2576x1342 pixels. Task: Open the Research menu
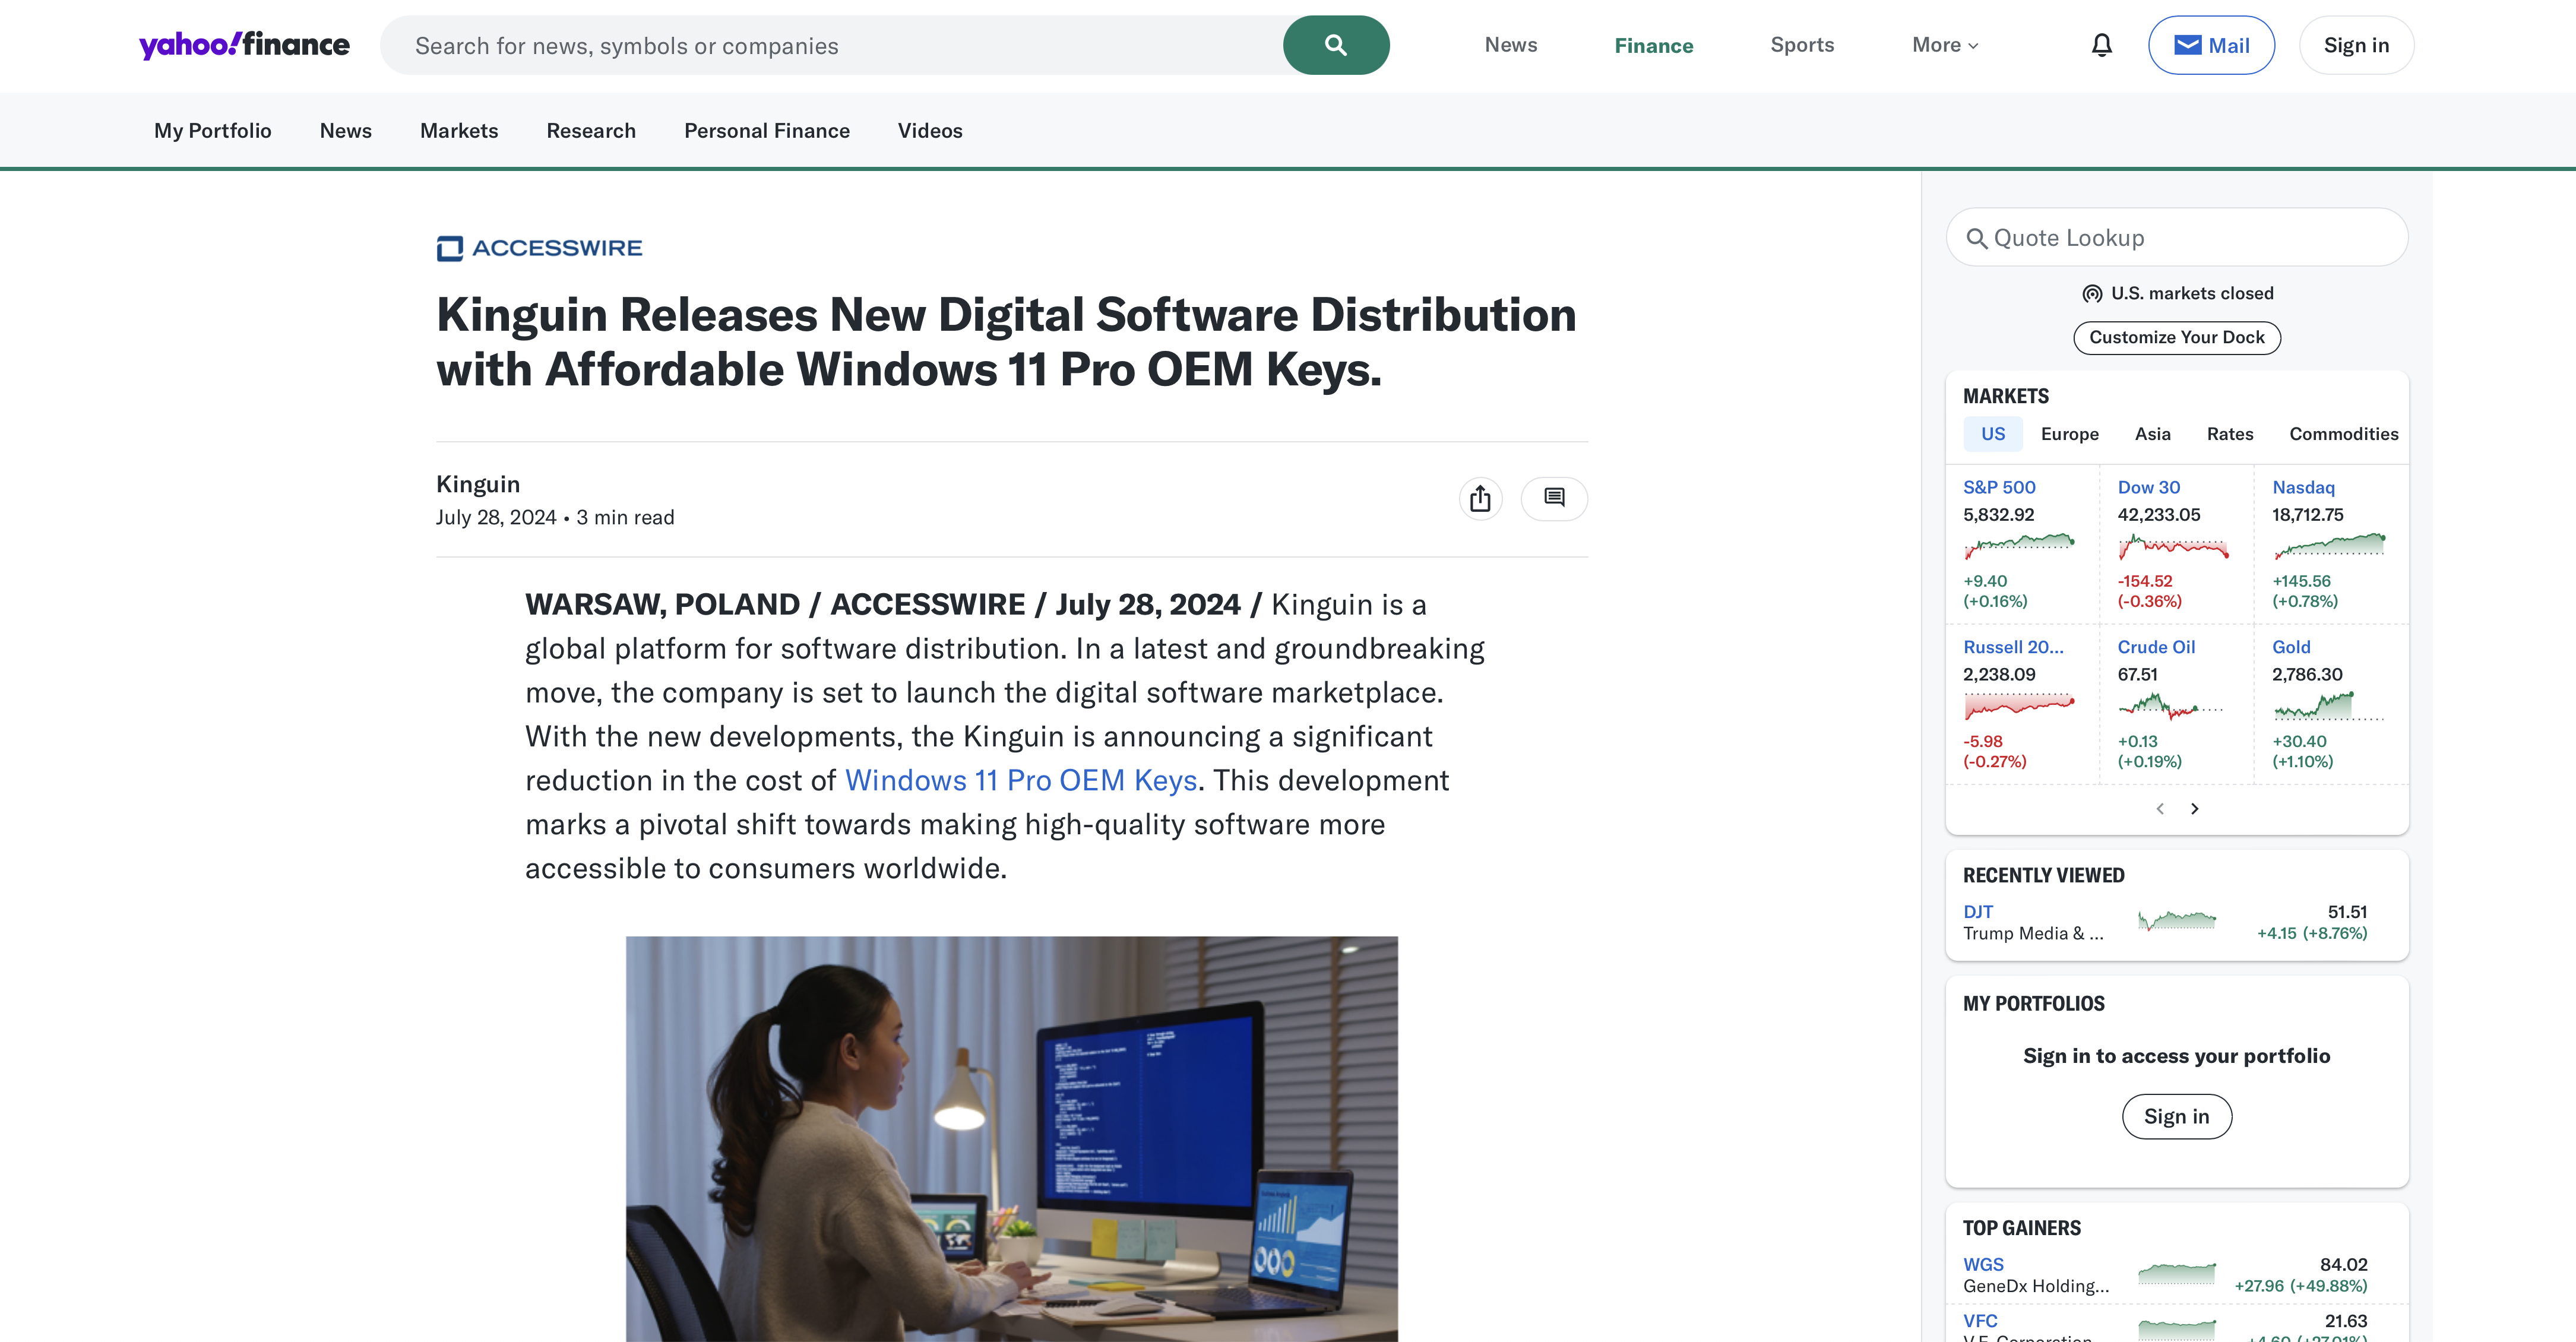coord(591,131)
